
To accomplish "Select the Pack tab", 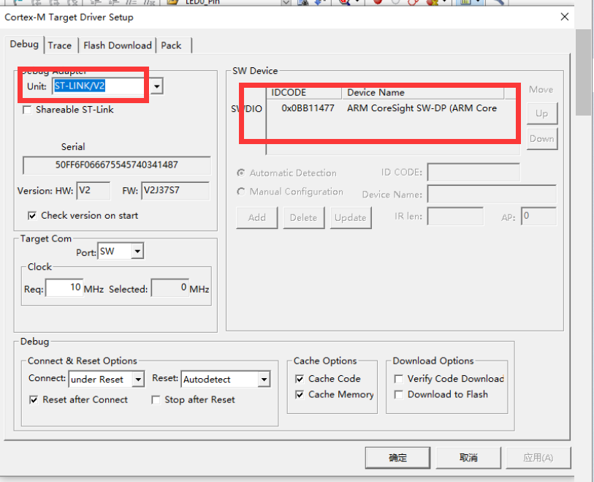I will 172,45.
